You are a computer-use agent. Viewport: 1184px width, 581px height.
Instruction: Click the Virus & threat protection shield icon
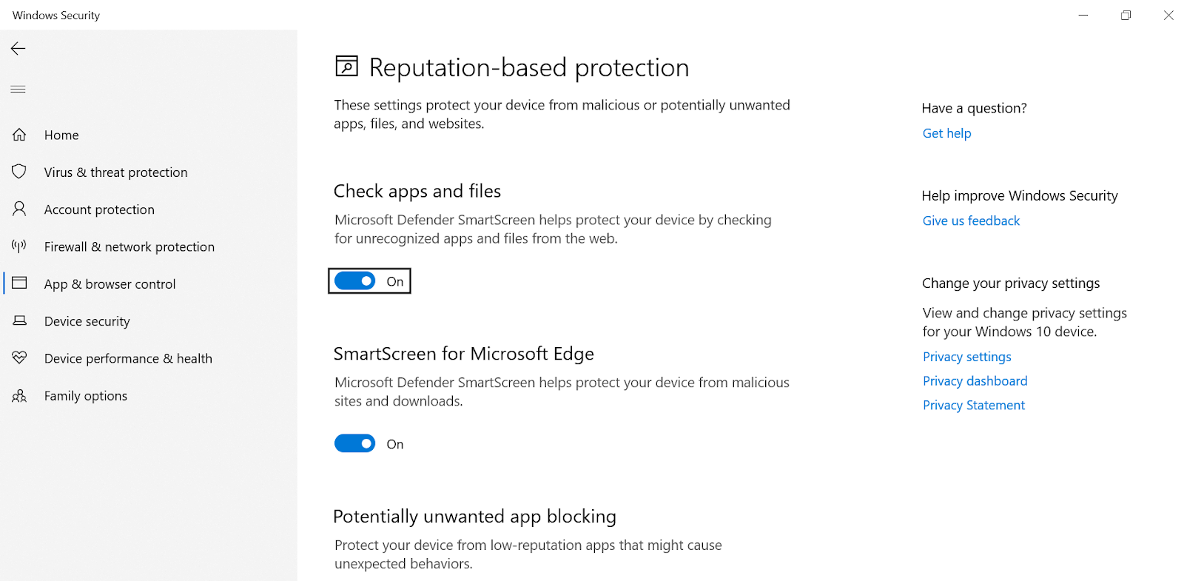point(19,172)
